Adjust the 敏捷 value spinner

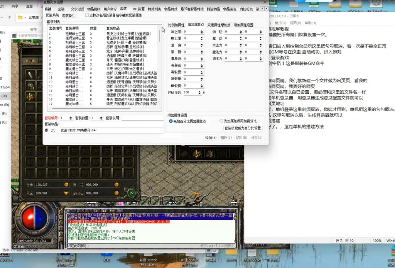201,52
